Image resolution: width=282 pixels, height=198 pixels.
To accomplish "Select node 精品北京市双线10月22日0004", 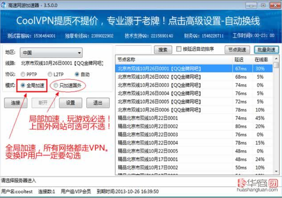I will (x=194, y=143).
